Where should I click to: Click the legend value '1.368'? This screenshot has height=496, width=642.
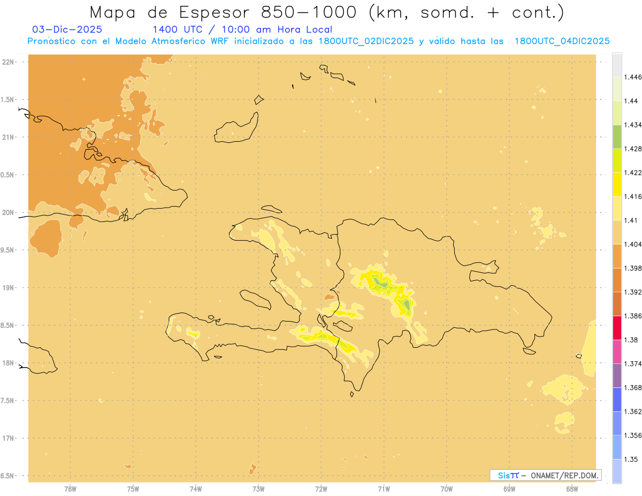633,387
